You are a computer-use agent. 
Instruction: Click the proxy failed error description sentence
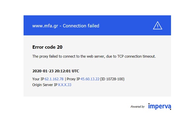coord(94,56)
